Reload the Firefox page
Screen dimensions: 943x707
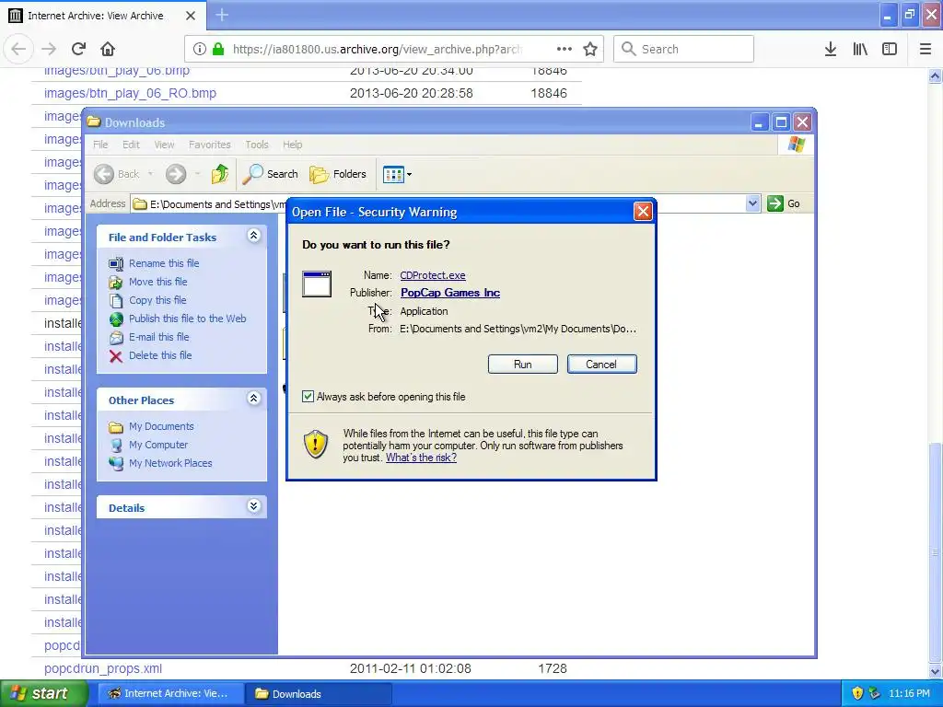(78, 50)
